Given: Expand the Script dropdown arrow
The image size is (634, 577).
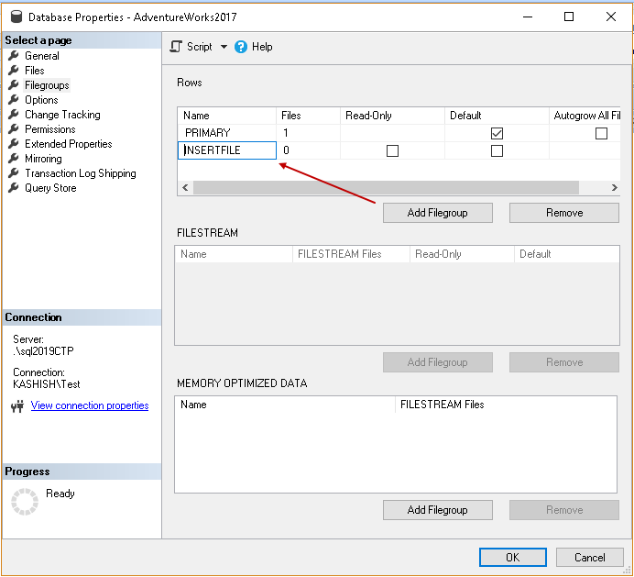Looking at the screenshot, I should coord(224,47).
